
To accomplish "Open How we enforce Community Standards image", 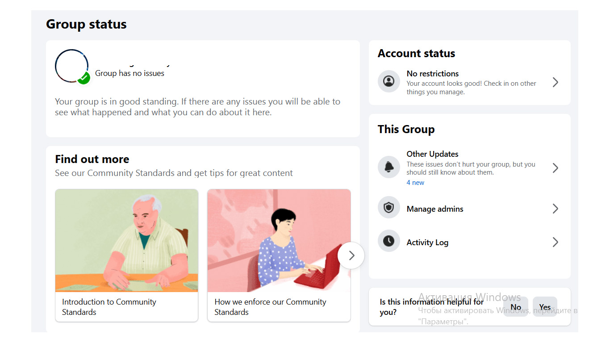I will point(279,240).
